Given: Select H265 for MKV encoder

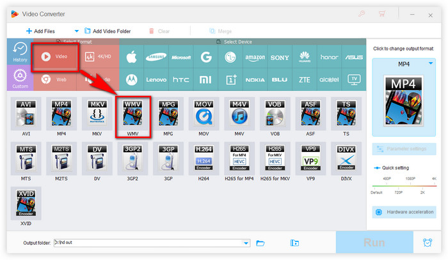Looking at the screenshot, I should (x=275, y=158).
